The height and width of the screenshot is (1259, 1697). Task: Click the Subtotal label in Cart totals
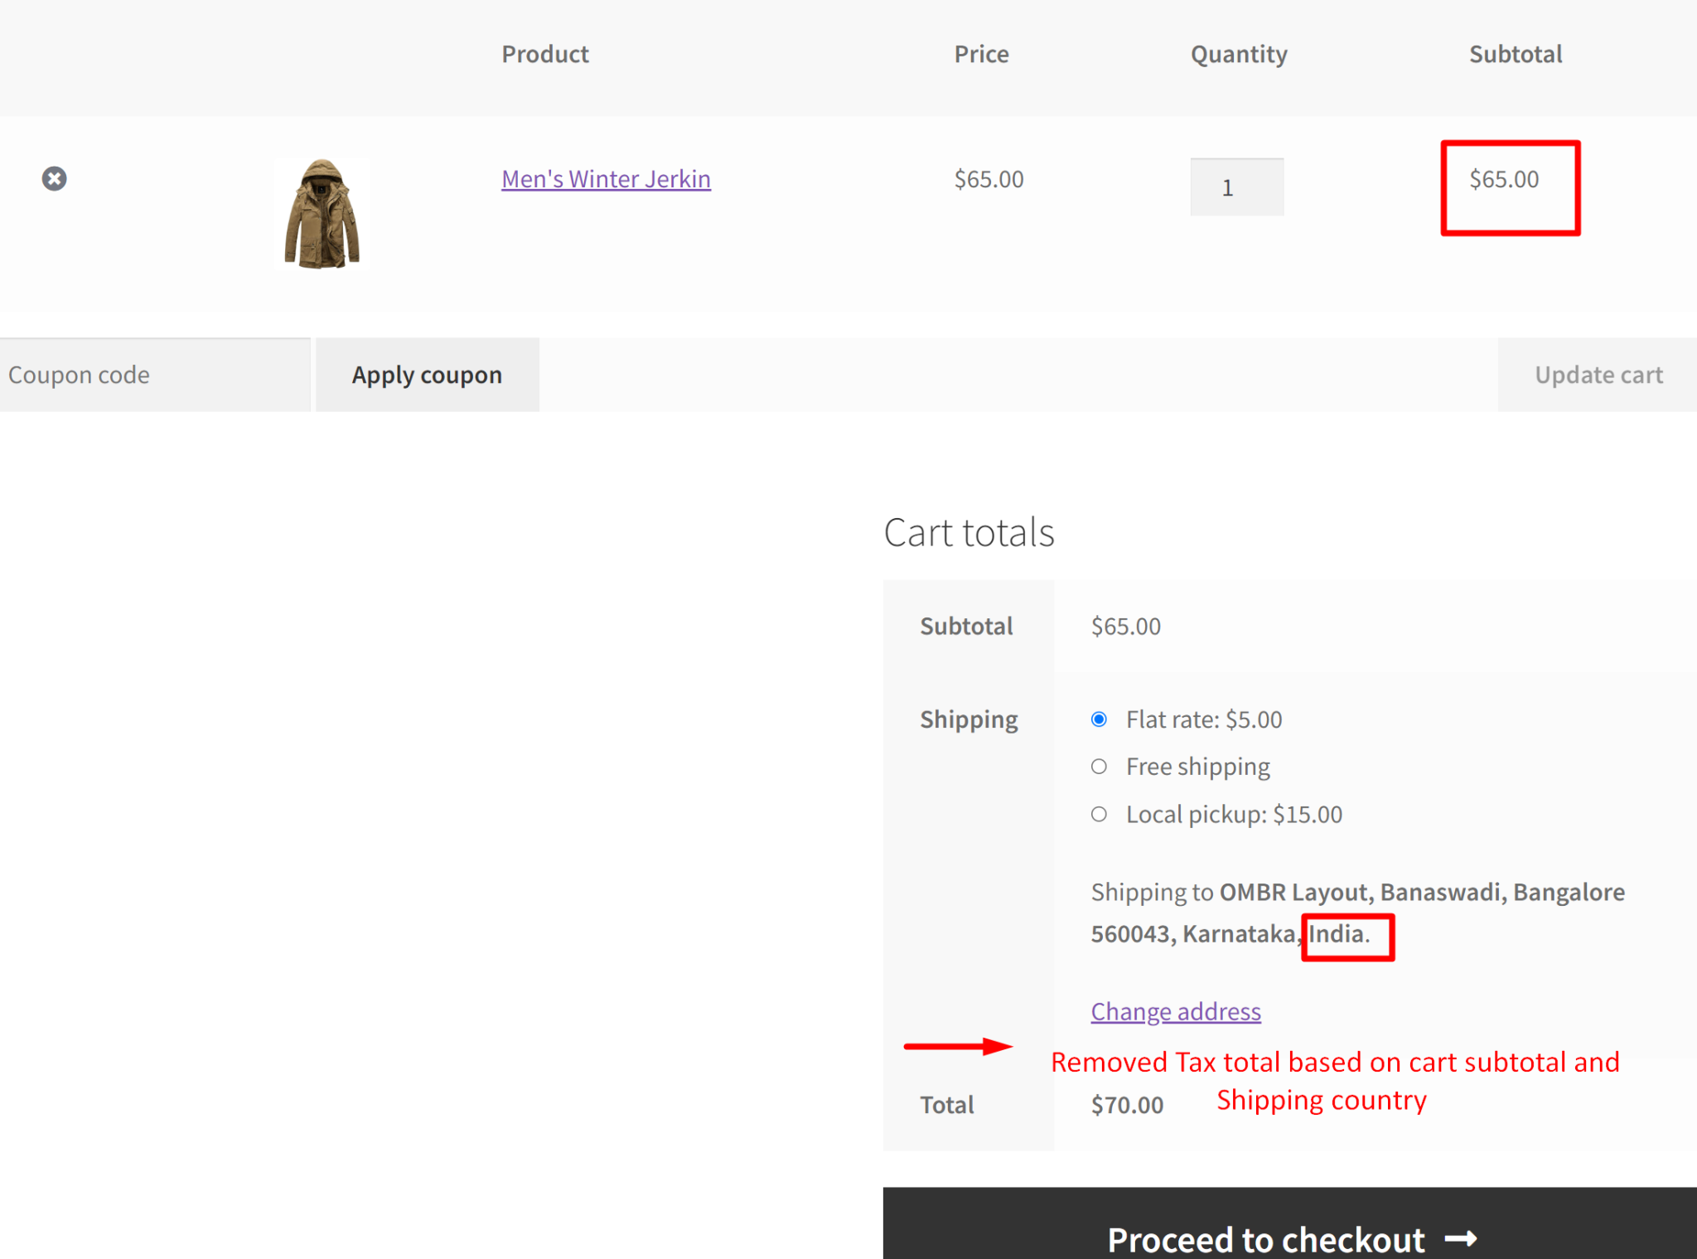[966, 626]
